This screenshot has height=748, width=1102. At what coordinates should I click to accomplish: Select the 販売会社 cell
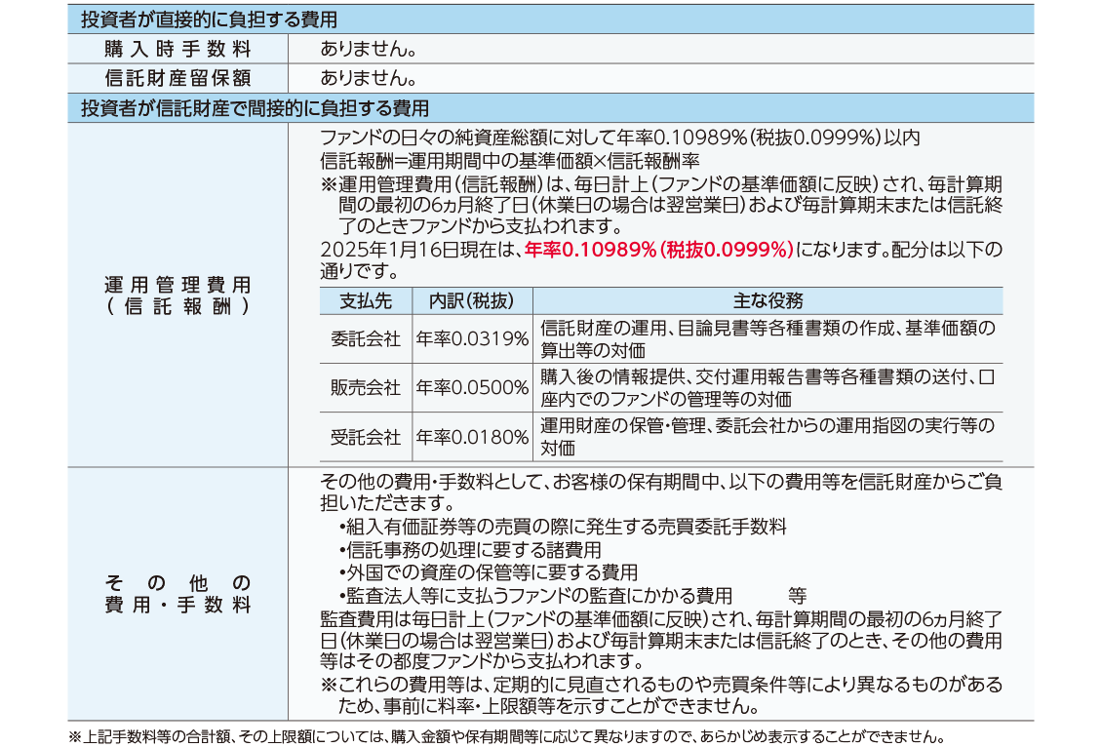coord(366,387)
